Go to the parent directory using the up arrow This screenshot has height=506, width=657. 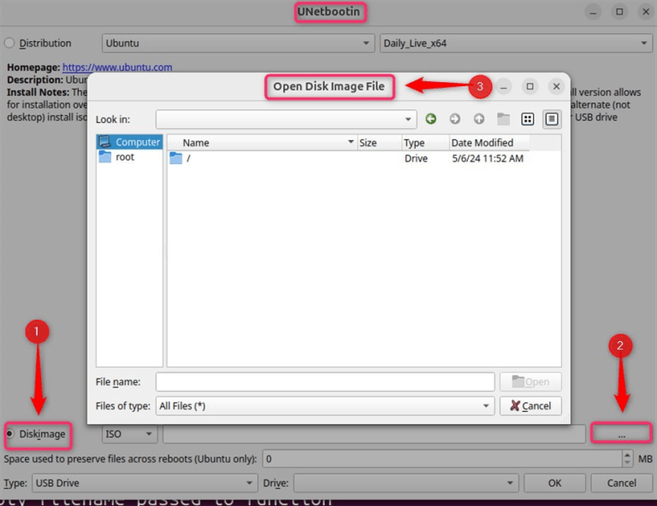[479, 120]
